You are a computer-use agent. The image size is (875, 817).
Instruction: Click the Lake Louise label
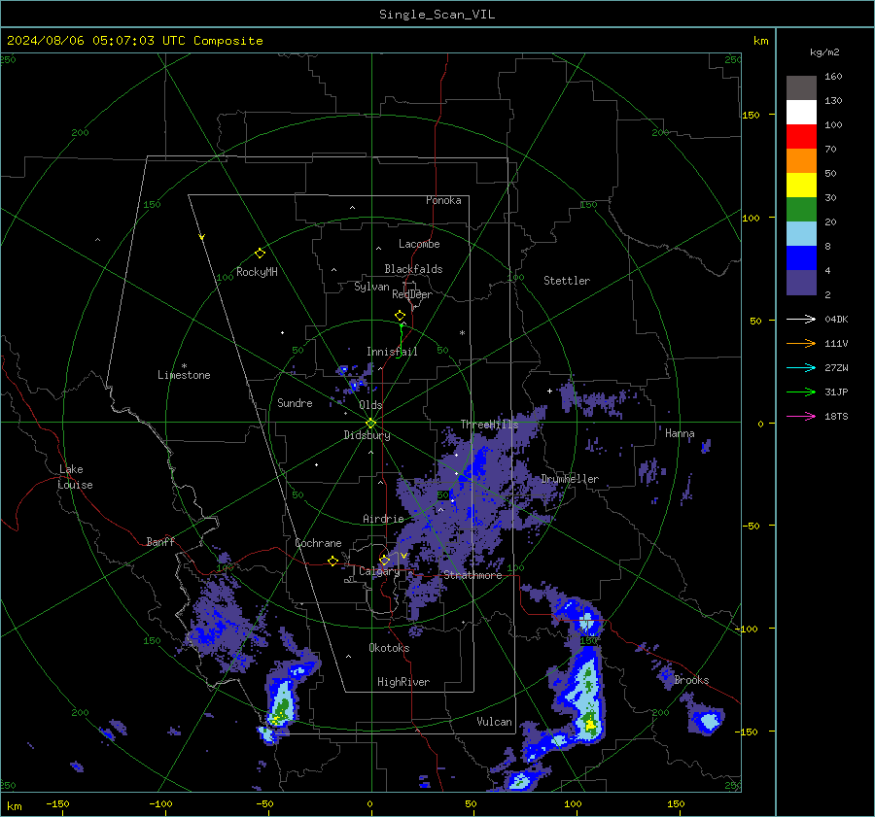tap(75, 477)
